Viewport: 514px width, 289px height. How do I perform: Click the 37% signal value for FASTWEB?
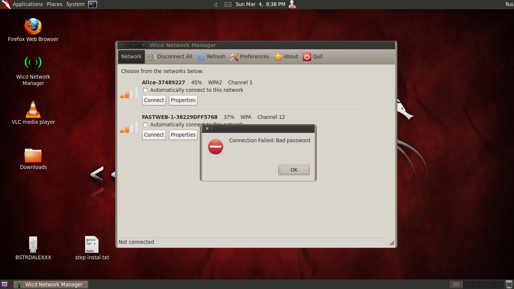(229, 117)
